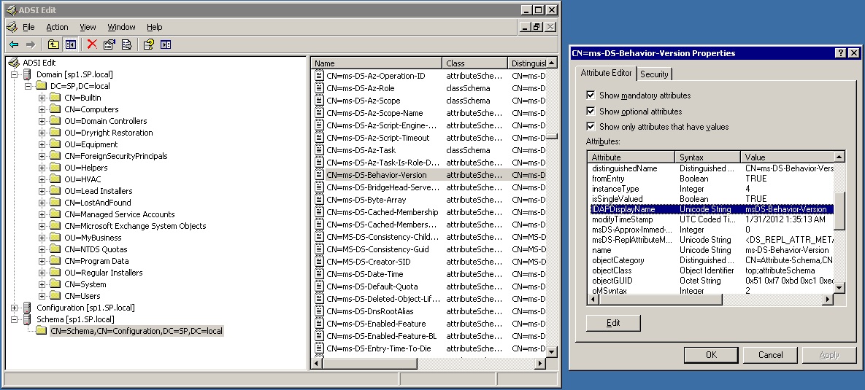
Task: Expand the CN=System node
Action: click(x=42, y=285)
